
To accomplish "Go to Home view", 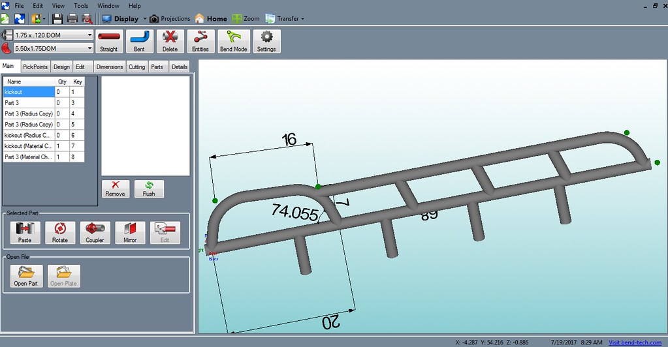I will [x=211, y=19].
